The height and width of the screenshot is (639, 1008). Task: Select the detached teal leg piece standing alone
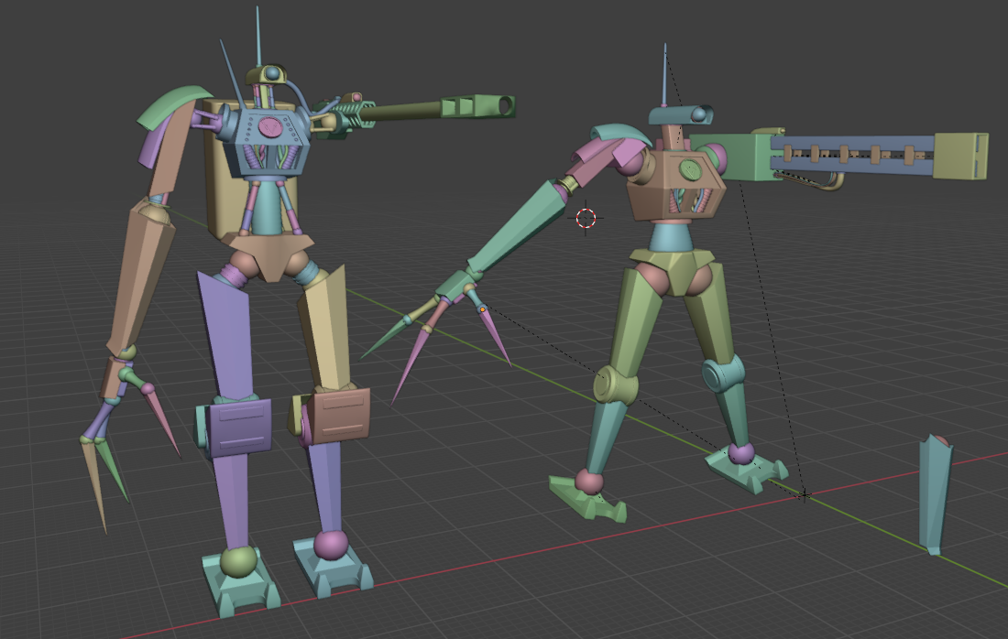[934, 494]
